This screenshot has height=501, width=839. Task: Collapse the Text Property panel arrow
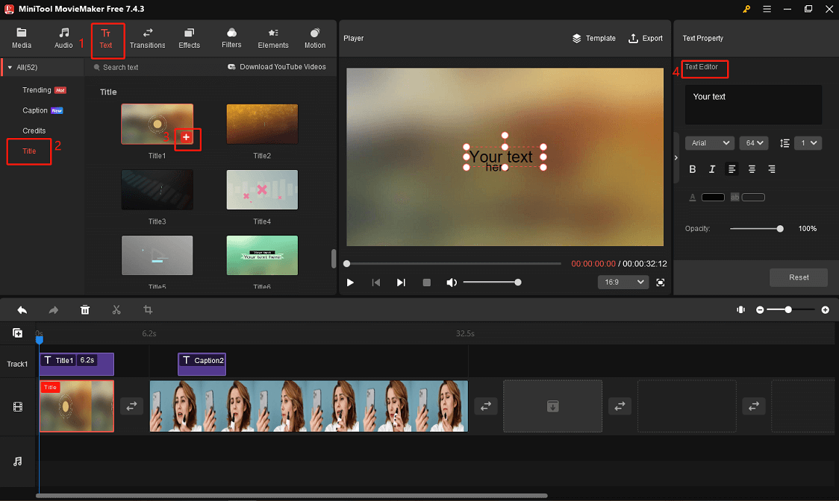(x=676, y=158)
